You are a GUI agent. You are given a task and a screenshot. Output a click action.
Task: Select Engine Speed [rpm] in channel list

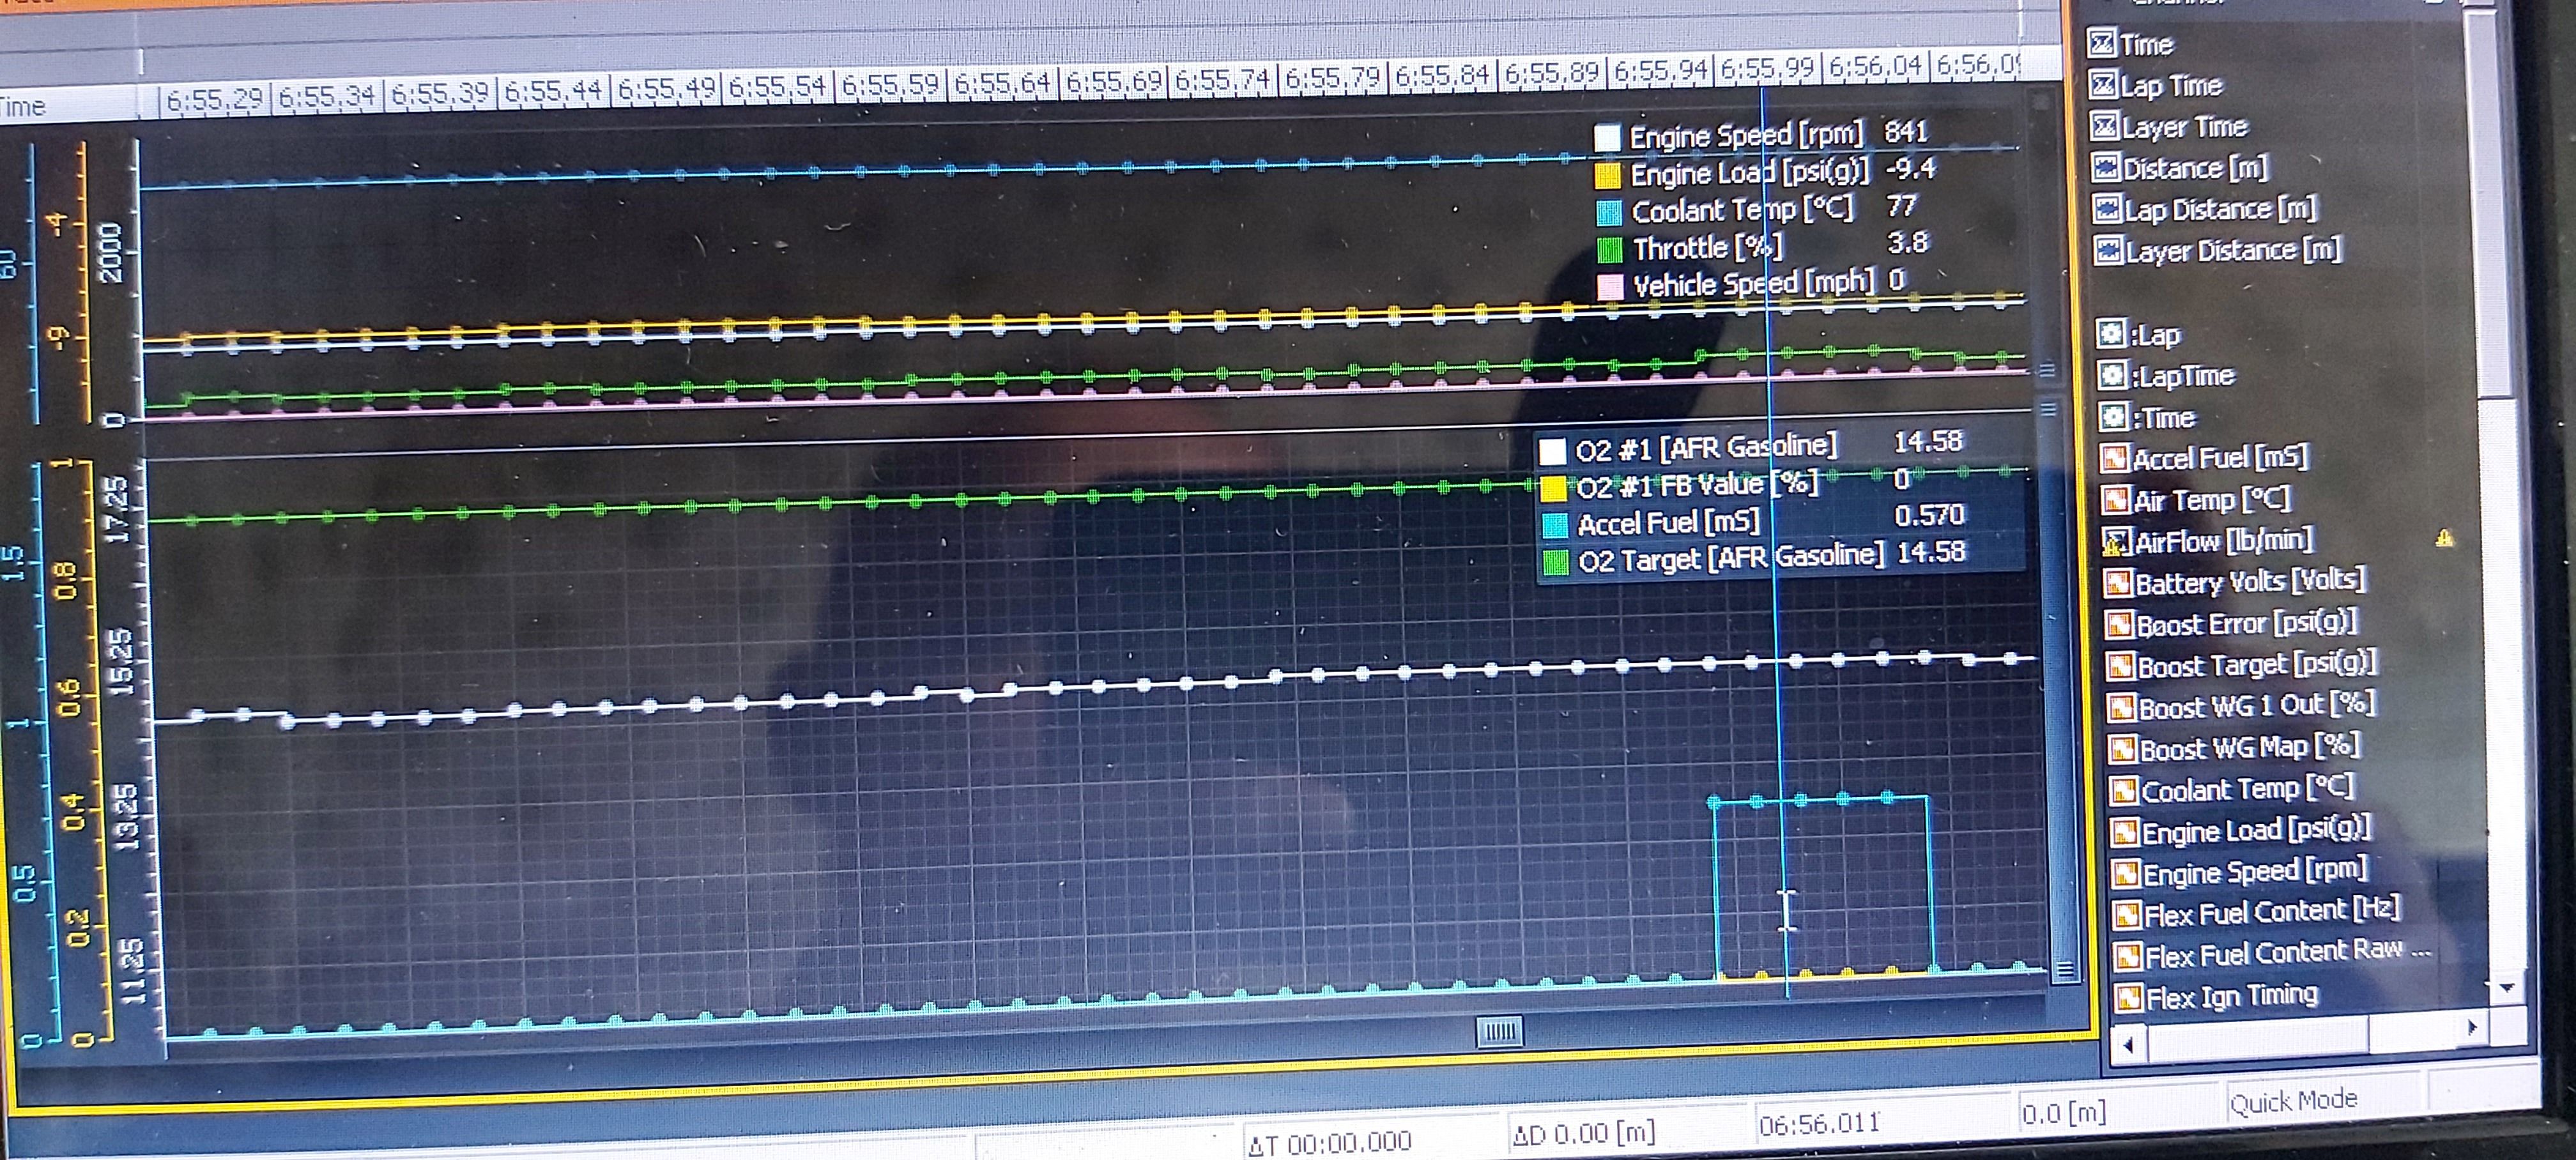[2253, 872]
